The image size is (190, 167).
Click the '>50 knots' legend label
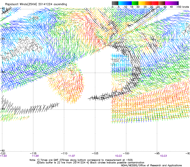click(183, 7)
